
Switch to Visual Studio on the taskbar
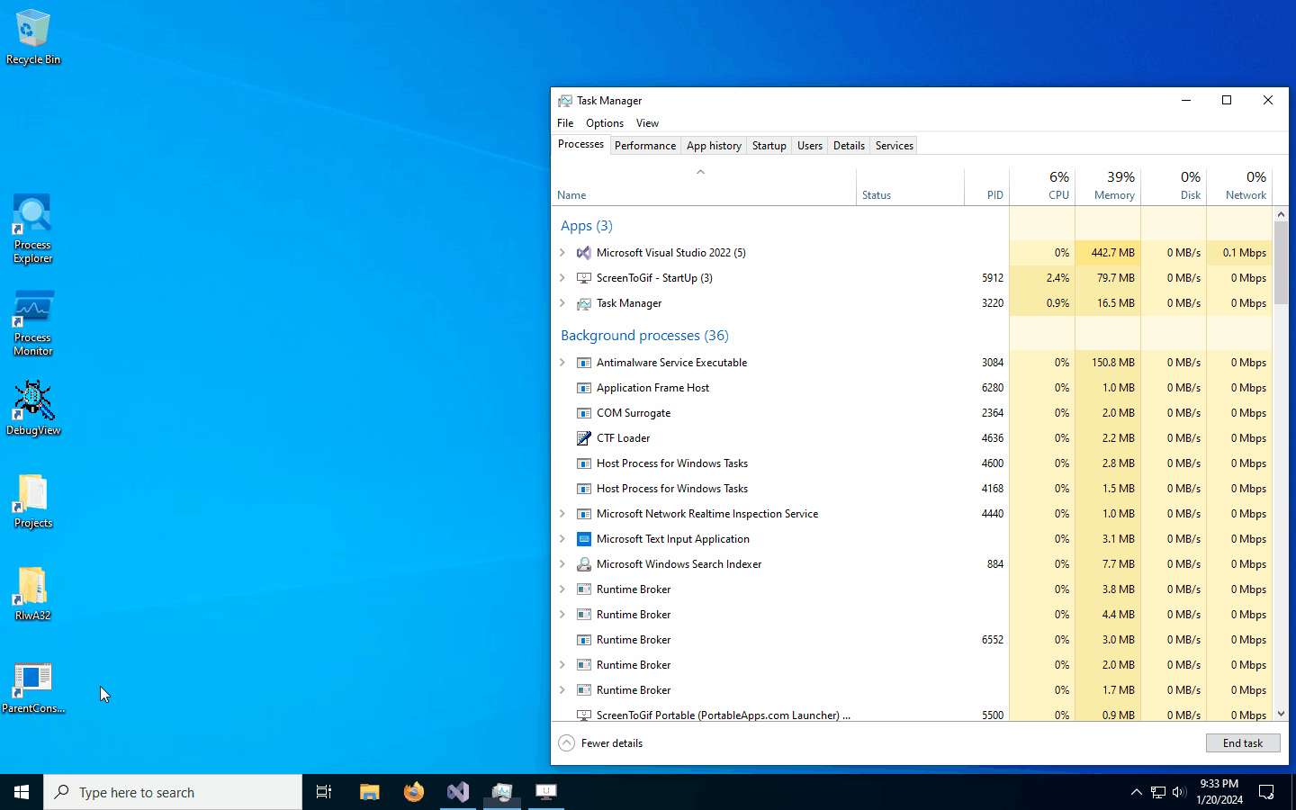[458, 792]
